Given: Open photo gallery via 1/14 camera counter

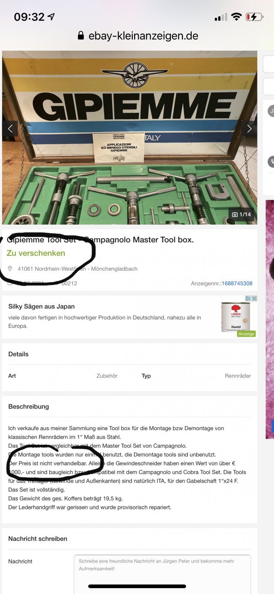Looking at the screenshot, I should (241, 214).
